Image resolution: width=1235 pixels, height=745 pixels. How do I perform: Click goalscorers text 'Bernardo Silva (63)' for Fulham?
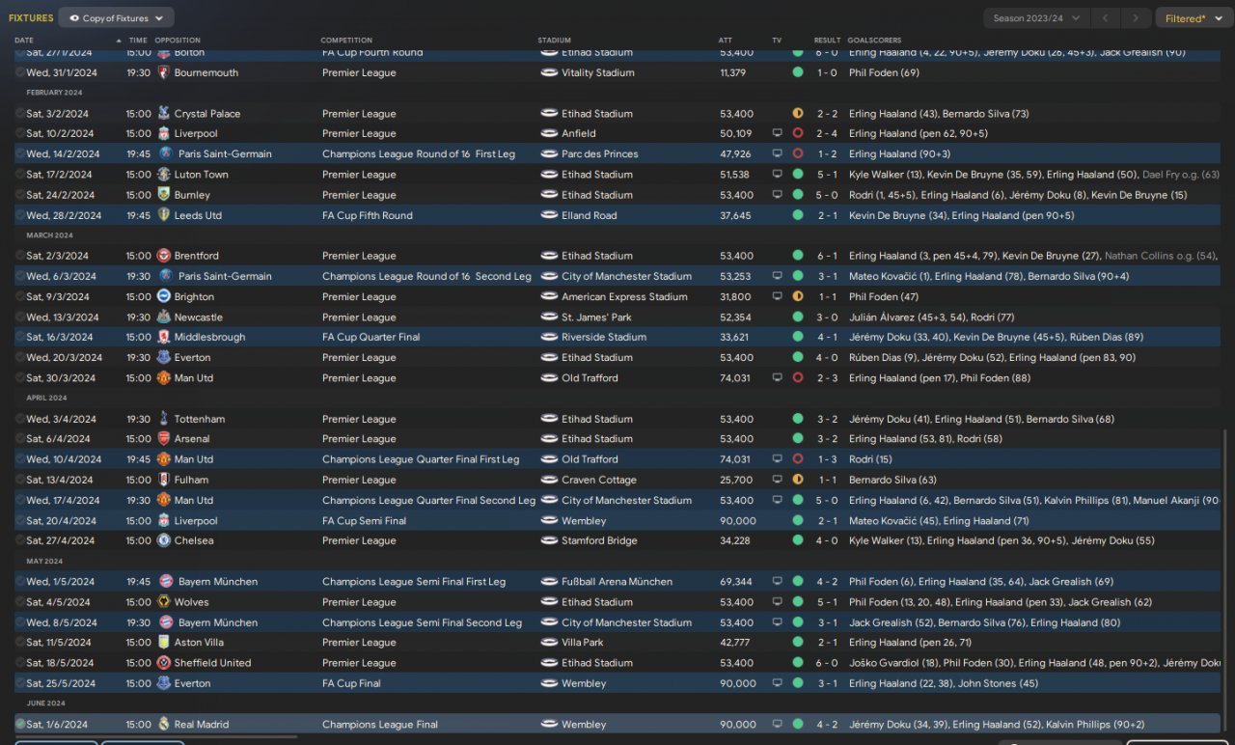(x=892, y=480)
